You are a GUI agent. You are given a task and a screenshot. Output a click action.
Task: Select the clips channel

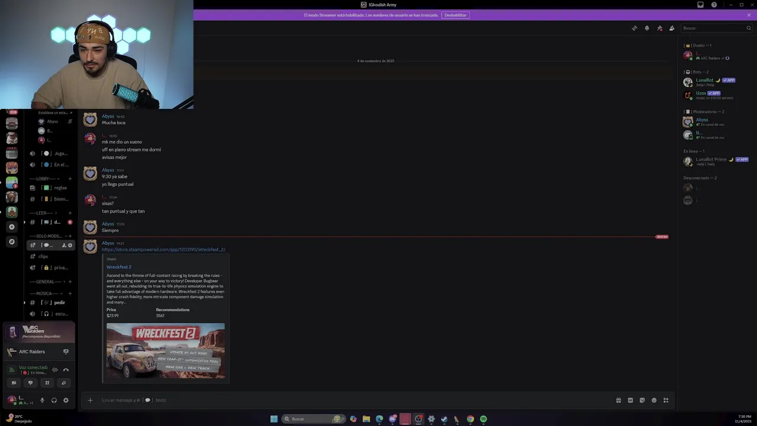[x=50, y=256]
